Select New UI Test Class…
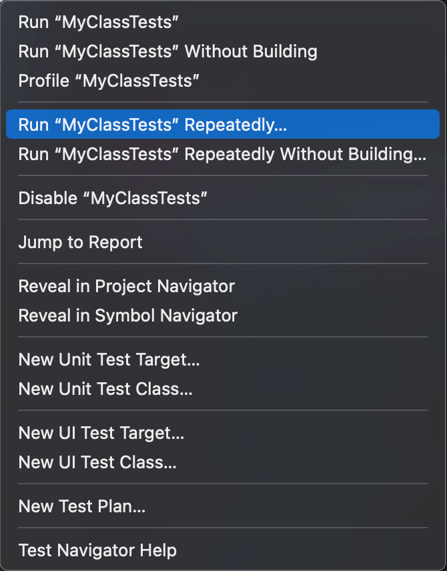The width and height of the screenshot is (447, 571). click(x=97, y=462)
